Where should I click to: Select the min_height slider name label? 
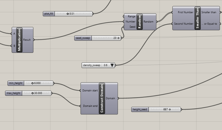coord(16,83)
